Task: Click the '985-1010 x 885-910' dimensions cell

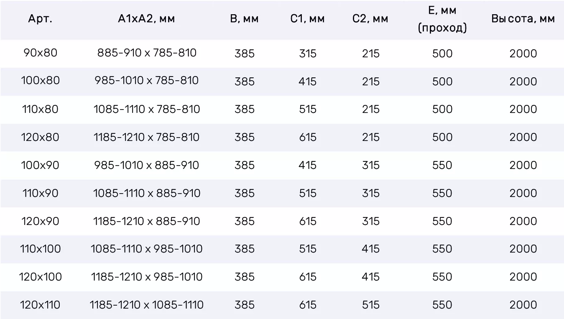Action: click(x=147, y=165)
